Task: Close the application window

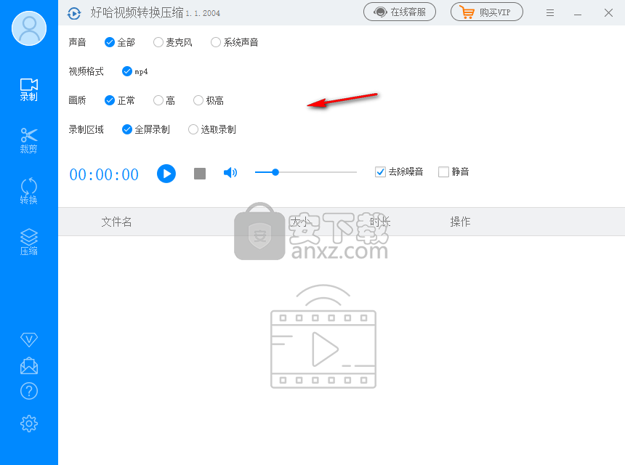Action: [x=608, y=13]
